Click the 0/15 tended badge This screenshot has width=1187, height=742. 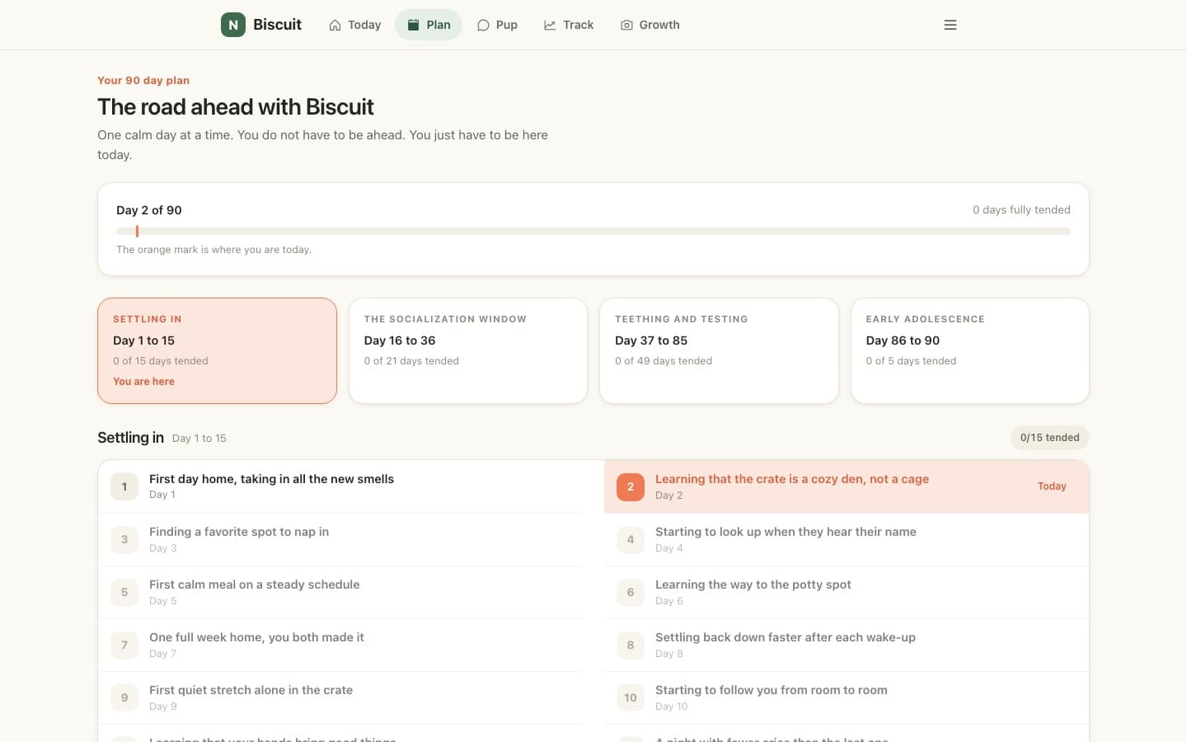1049,438
